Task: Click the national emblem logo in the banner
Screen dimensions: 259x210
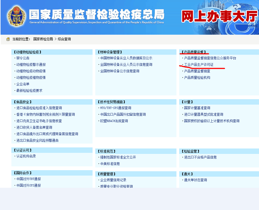Action: coord(17,16)
